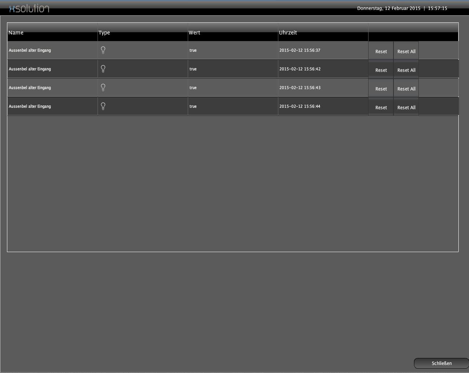Select the Wert column header
The height and width of the screenshot is (373, 469).
click(194, 33)
